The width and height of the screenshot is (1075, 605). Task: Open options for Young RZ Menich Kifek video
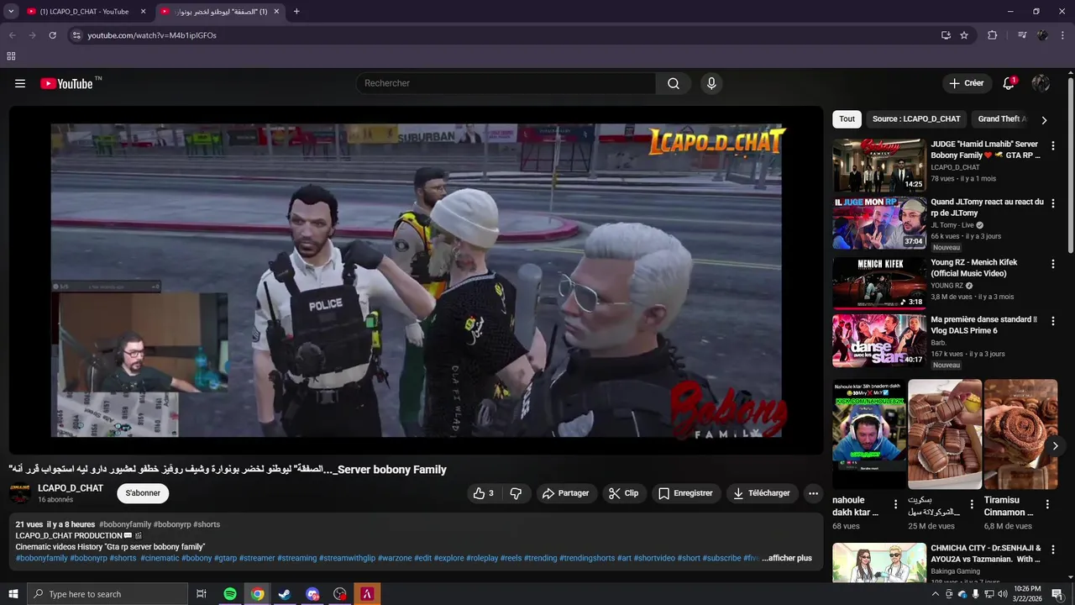1053,264
